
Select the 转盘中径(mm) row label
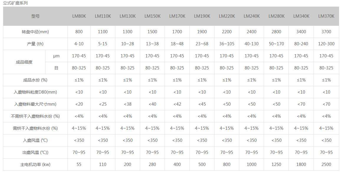coord(35,32)
